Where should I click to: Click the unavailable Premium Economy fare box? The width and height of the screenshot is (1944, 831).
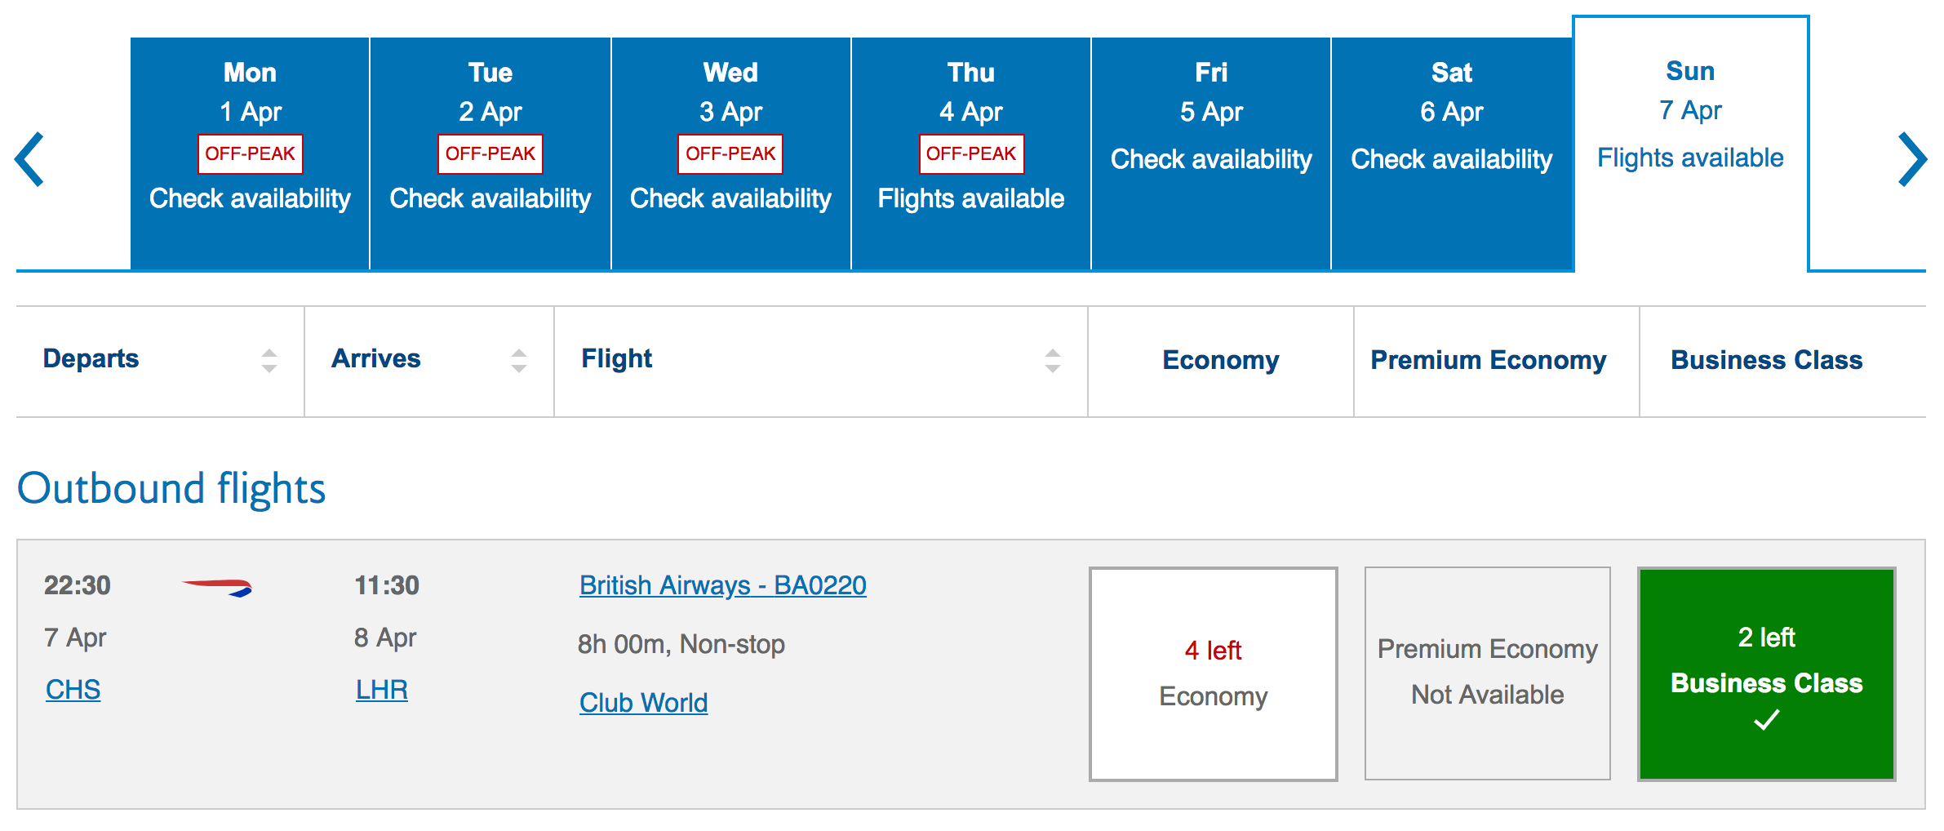(x=1487, y=673)
